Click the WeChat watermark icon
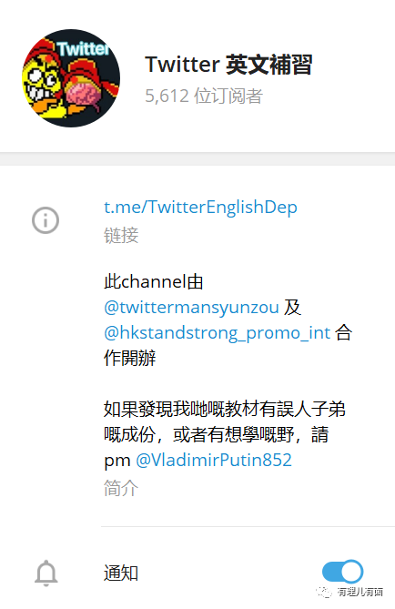This screenshot has width=395, height=609. click(x=324, y=592)
